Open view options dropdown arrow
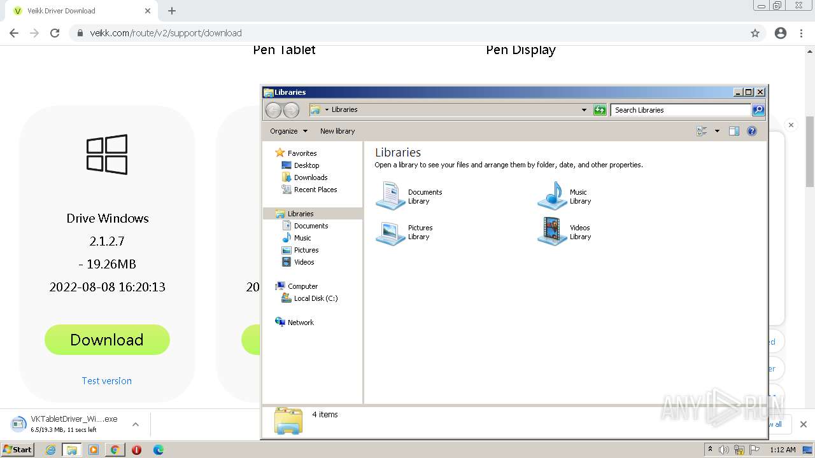Viewport: 815px width, 458px height. point(717,131)
